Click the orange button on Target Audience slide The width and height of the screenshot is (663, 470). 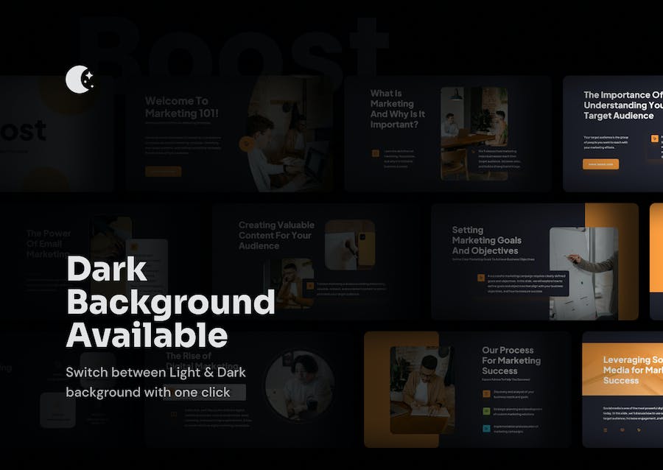[600, 164]
